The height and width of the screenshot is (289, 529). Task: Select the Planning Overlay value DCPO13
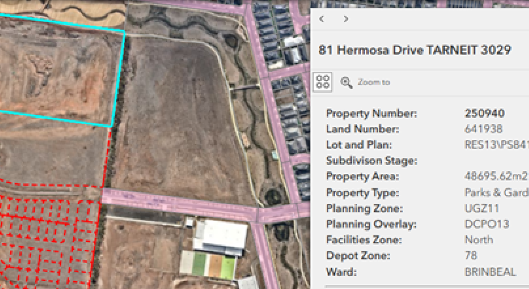click(x=487, y=224)
